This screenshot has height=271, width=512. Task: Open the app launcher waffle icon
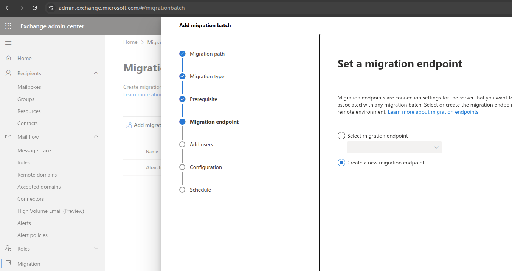tap(8, 26)
